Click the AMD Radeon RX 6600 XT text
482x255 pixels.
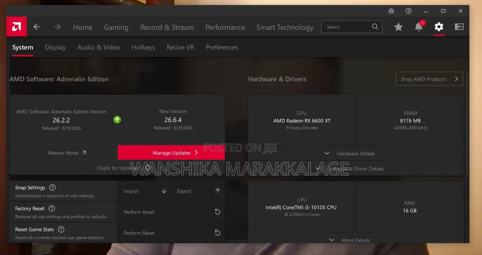pyautogui.click(x=302, y=121)
